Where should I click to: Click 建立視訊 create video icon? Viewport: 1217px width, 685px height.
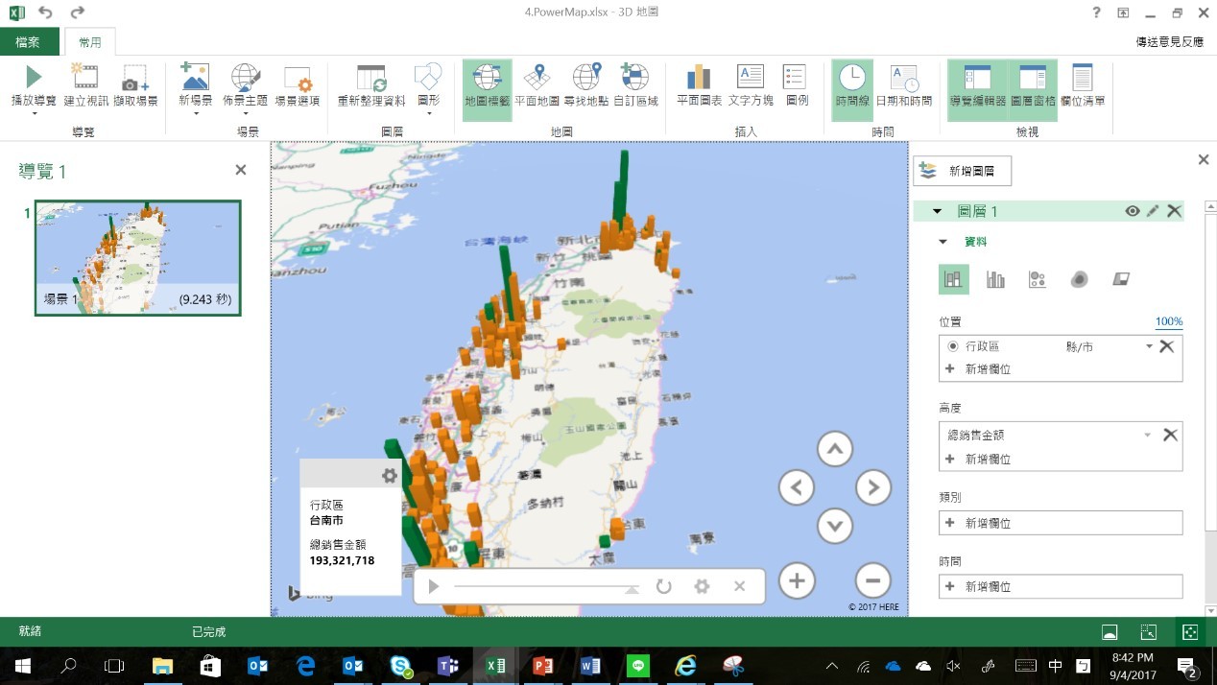[x=85, y=78]
